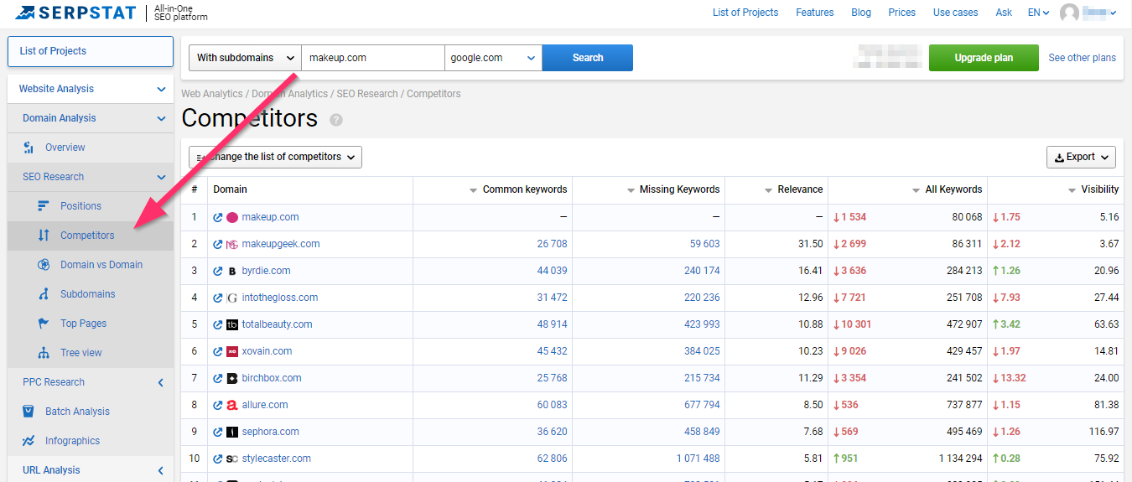Sort by Common keywords column

519,189
